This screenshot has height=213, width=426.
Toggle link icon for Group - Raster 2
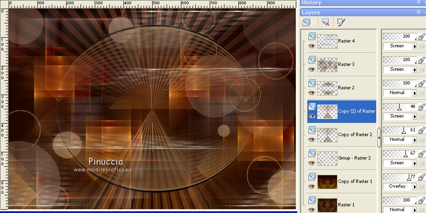[422, 154]
